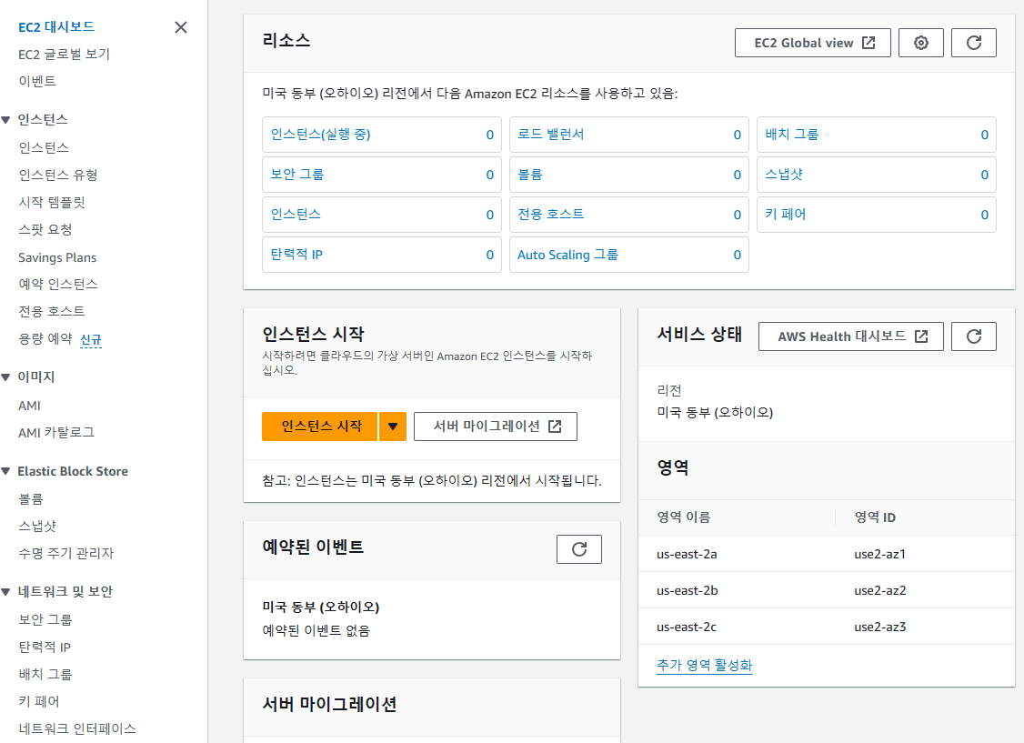Click the 신규 badge link
The image size is (1024, 743).
(x=91, y=339)
